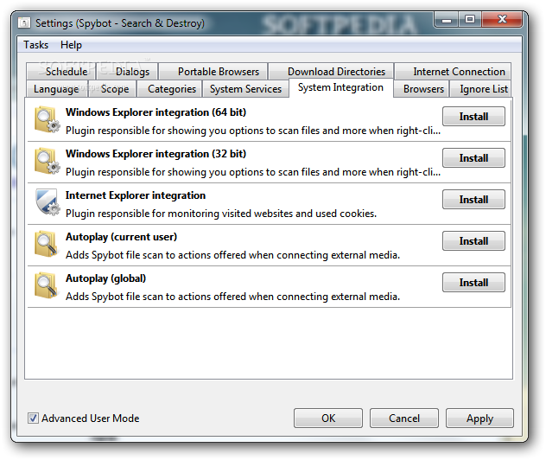Open the Tasks menu
The width and height of the screenshot is (546, 460).
pyautogui.click(x=36, y=45)
